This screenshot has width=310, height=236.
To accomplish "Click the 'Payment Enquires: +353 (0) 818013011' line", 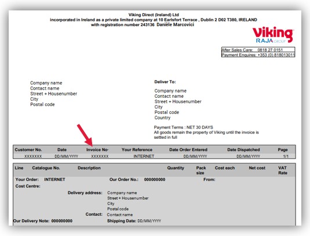I will tap(258, 55).
